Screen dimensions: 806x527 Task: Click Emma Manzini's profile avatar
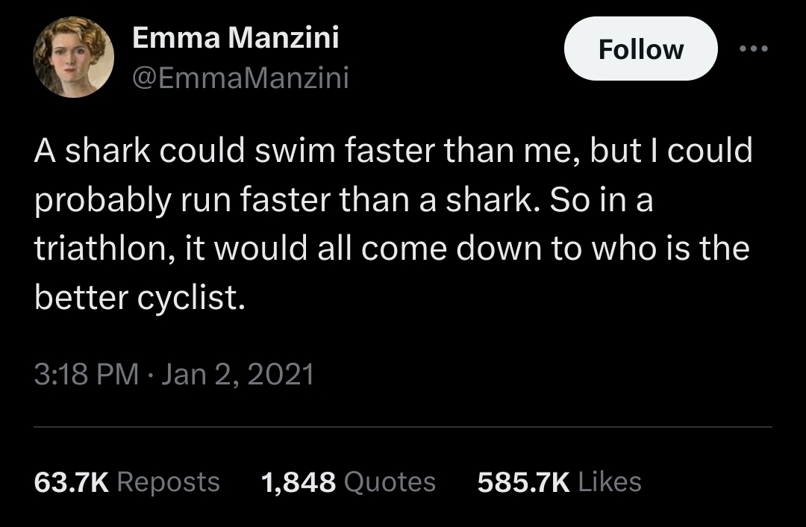[73, 57]
